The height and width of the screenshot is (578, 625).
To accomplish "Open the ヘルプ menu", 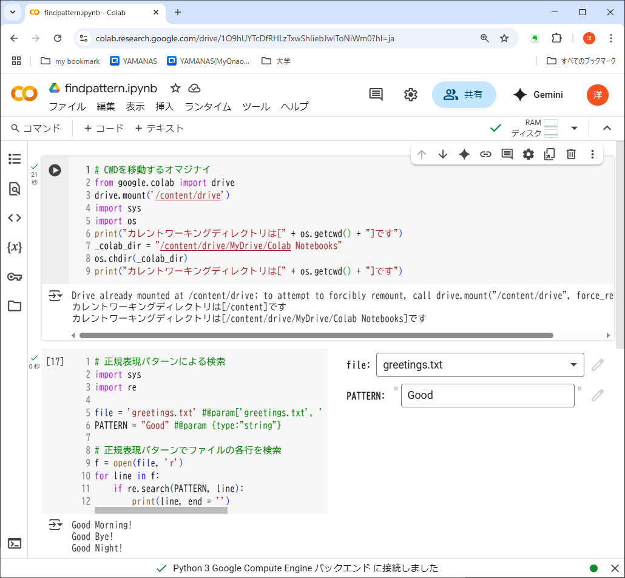I will click(x=294, y=106).
